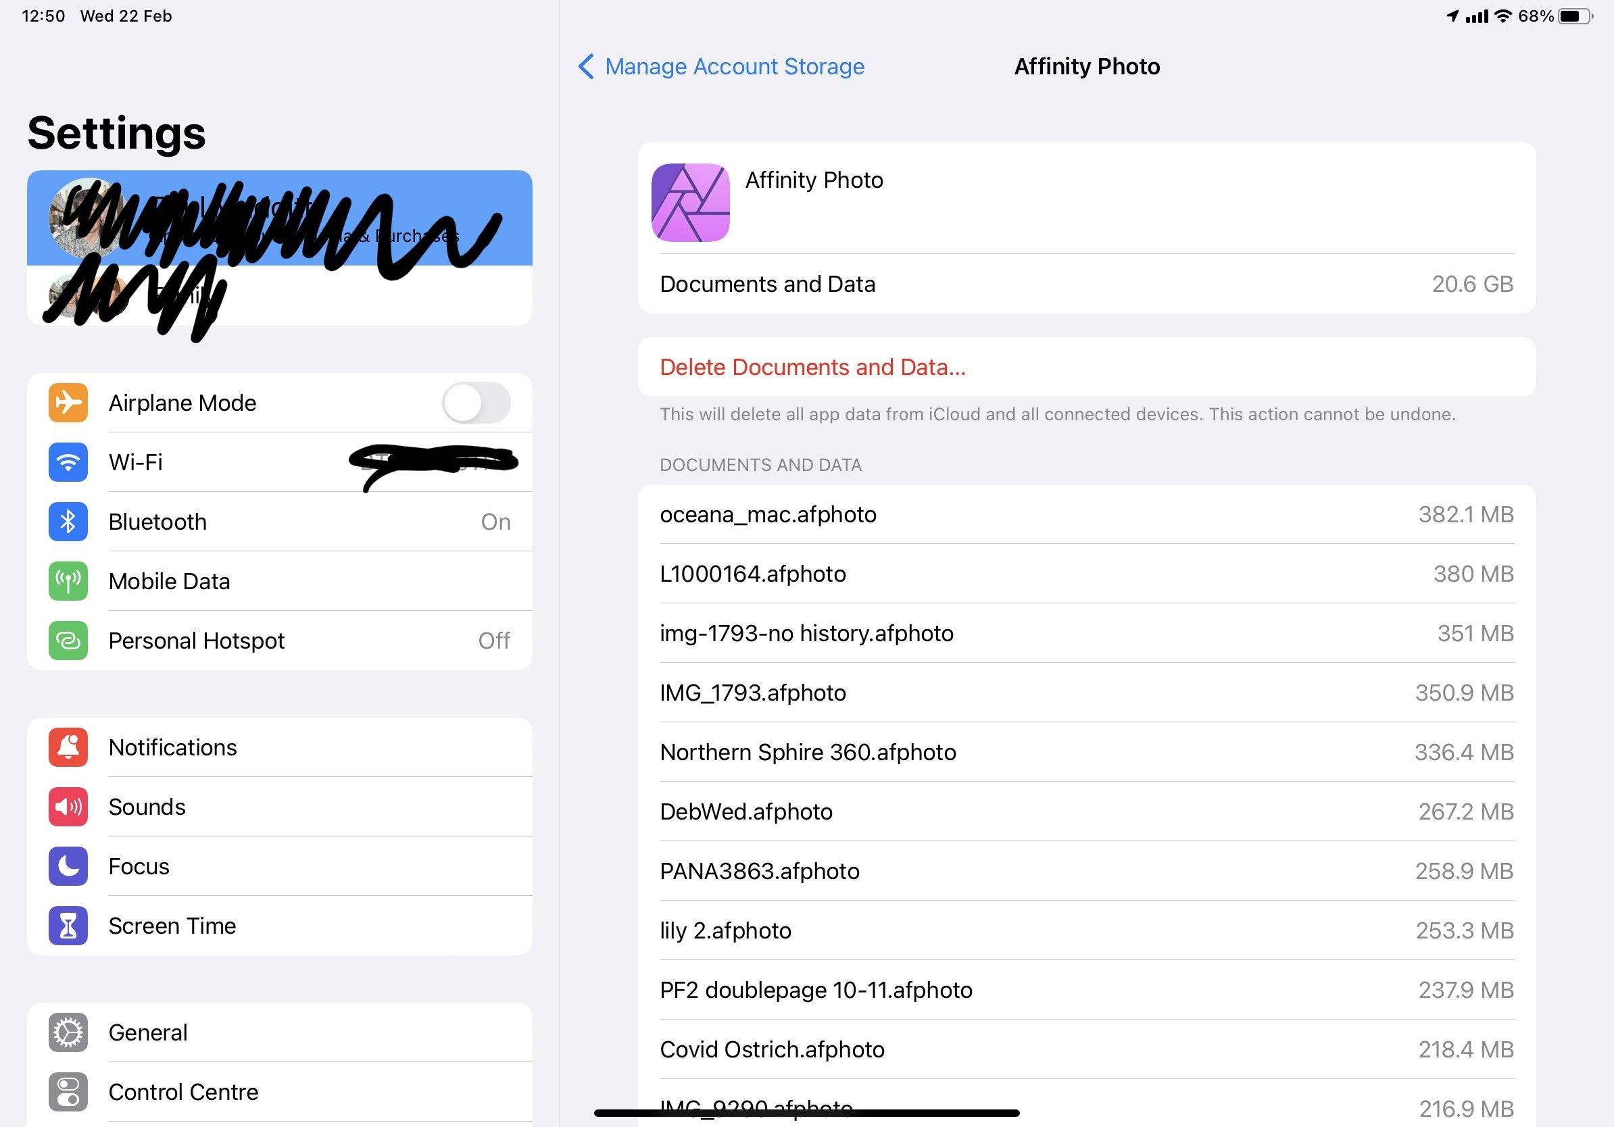Screen dimensions: 1614x1127
Task: Tap Delete Documents and Data
Action: [1087, 367]
